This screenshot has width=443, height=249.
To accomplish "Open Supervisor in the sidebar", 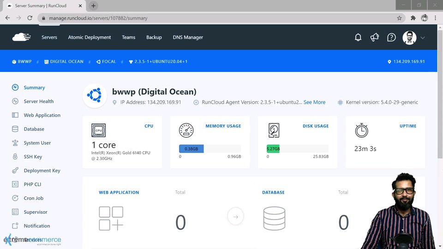I will click(x=36, y=212).
